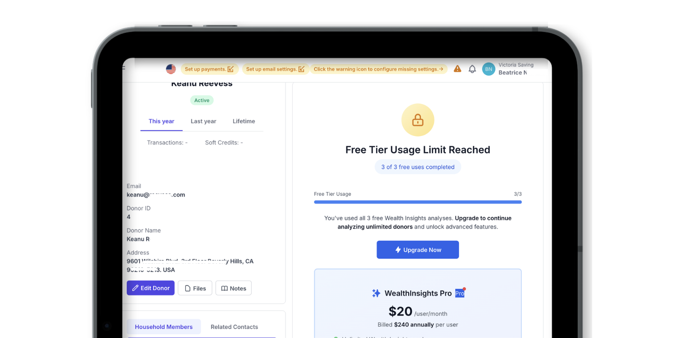This screenshot has height=338, width=676.
Task: Show the Household Members tab
Action: coord(164,327)
